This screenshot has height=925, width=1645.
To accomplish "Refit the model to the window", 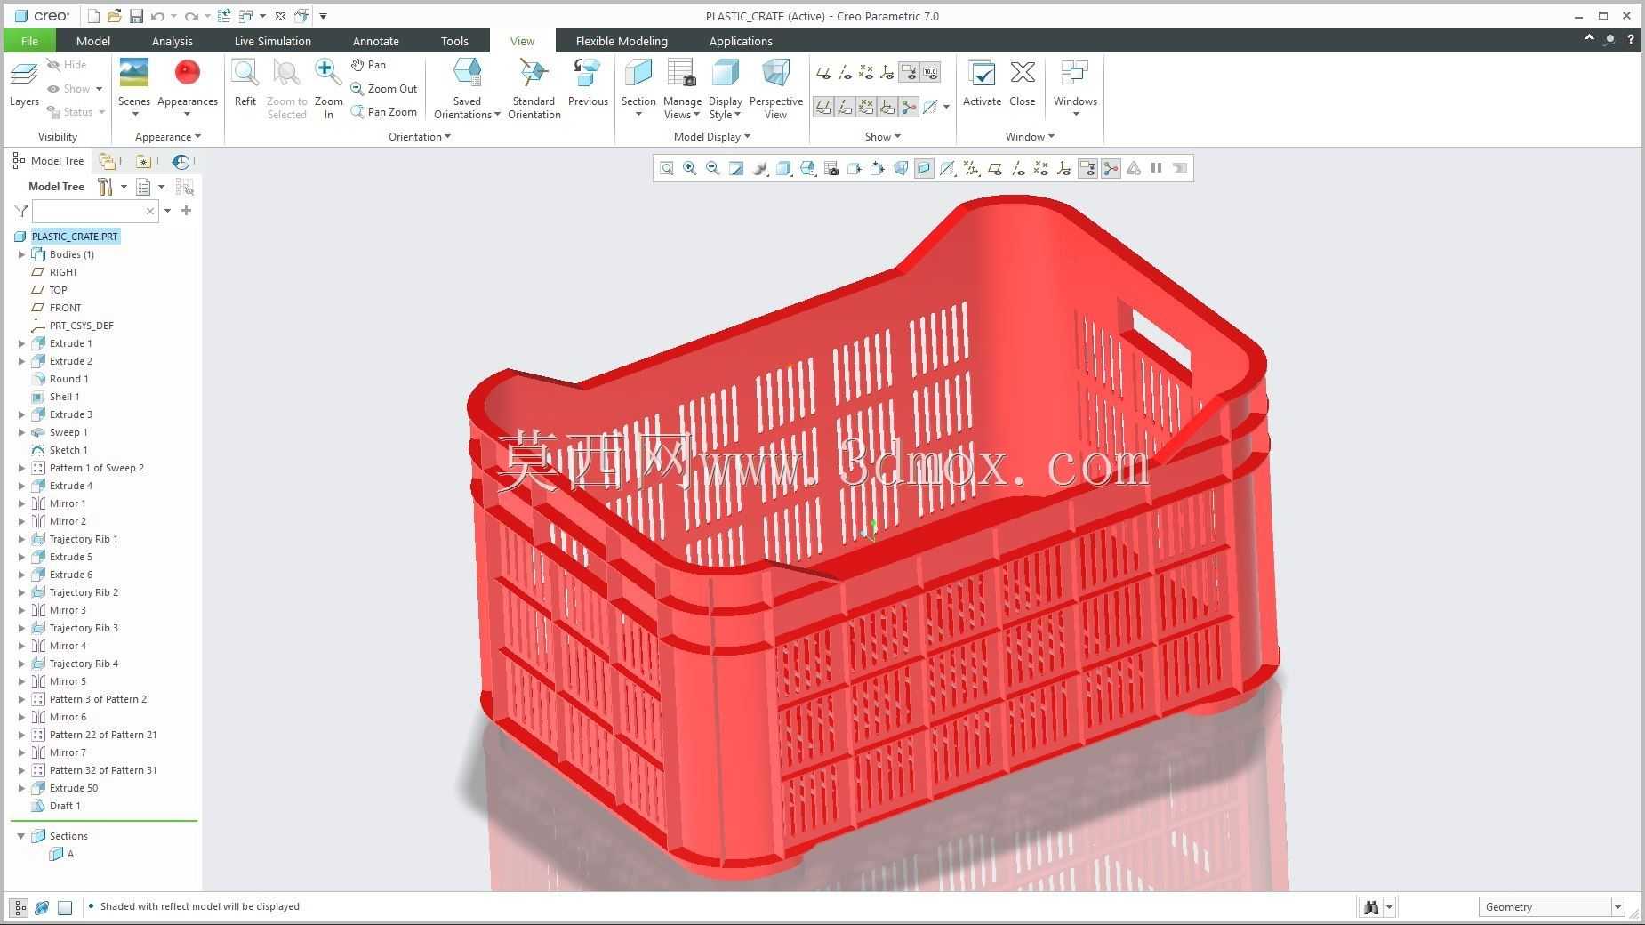I will (245, 84).
